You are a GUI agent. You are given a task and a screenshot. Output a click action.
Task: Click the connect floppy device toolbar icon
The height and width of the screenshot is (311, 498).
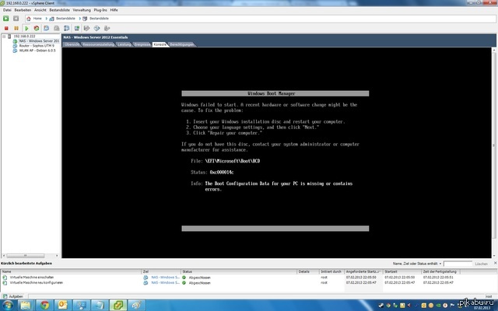coord(86,28)
